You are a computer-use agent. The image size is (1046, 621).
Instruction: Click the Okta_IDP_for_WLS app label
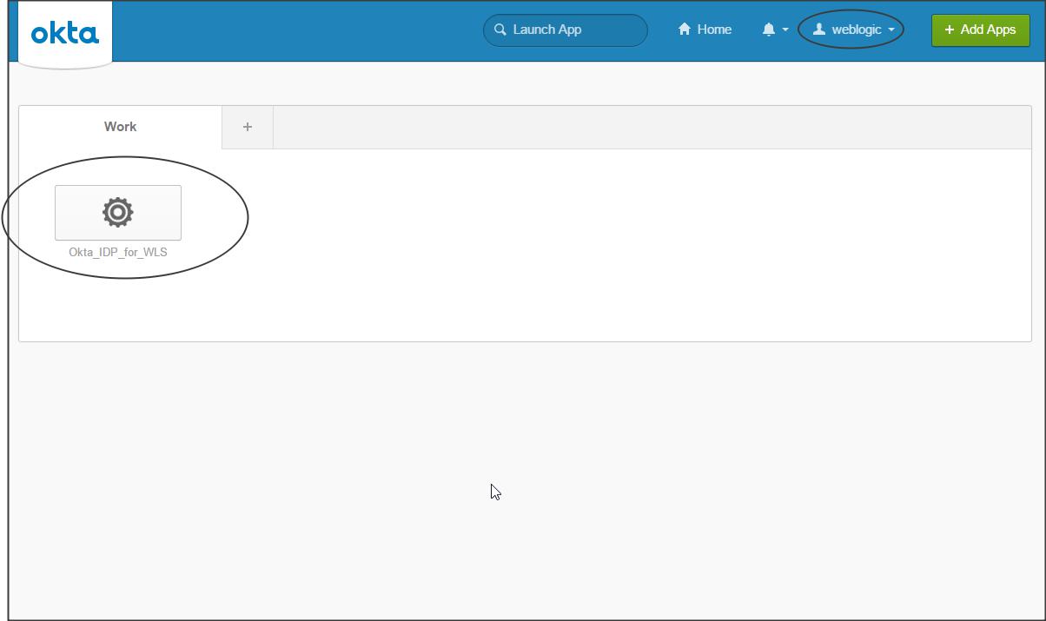(118, 253)
